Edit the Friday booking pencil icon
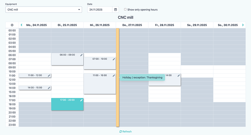Screen dimensions: 251x135 pyautogui.click(x=179, y=76)
